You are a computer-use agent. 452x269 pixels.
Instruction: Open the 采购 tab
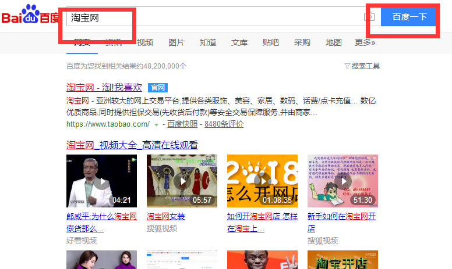tap(302, 42)
